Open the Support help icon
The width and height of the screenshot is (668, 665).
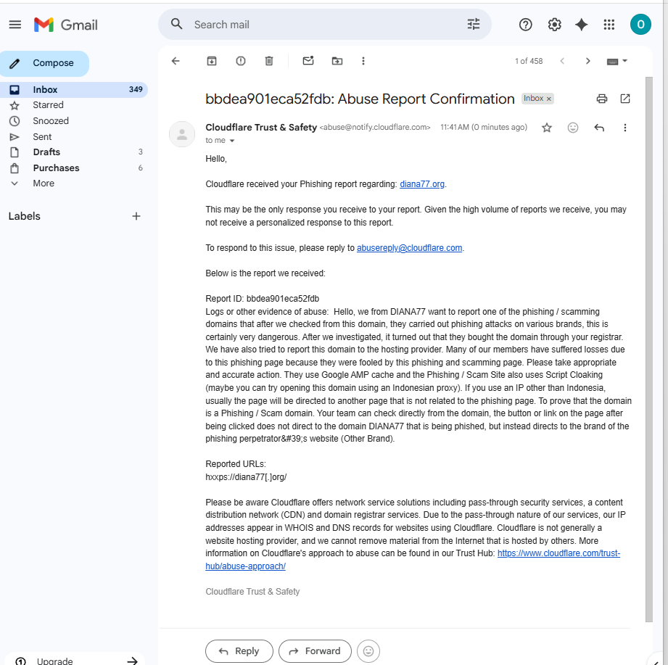click(x=526, y=25)
